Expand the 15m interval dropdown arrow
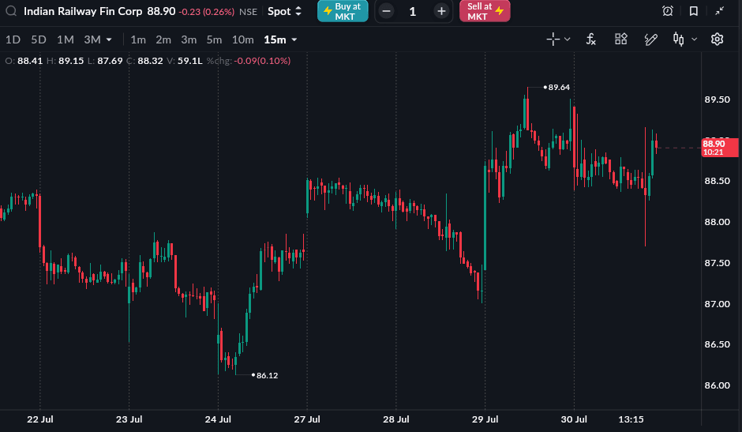 [294, 39]
